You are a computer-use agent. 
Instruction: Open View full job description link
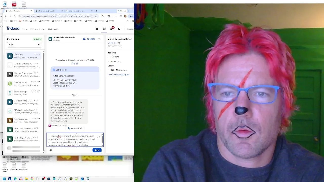tap(119, 75)
